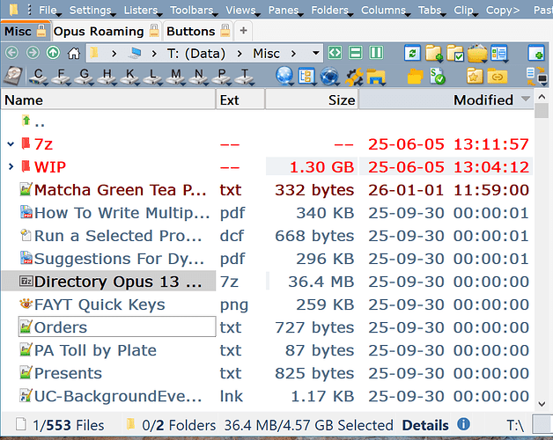Toggle the lock on Opus Roaming tab
The image size is (553, 440).
[x=154, y=31]
